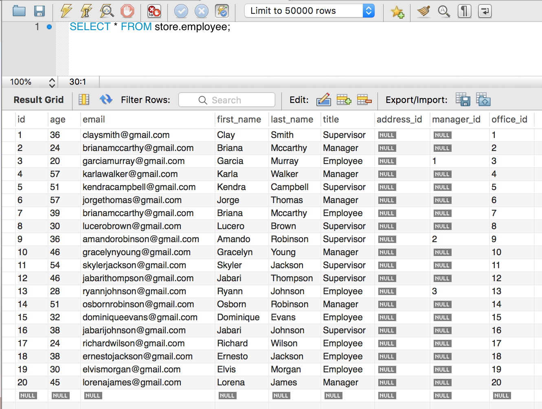Screen dimensions: 542x409
Task: Save snippet with star plus icon
Action: pos(397,11)
